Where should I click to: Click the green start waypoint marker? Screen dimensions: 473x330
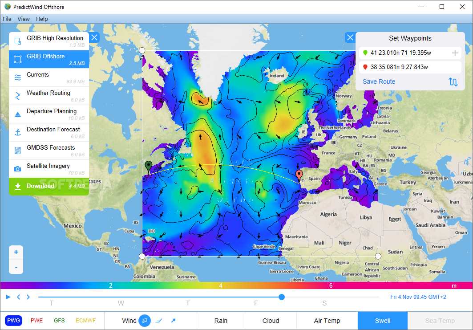[148, 167]
